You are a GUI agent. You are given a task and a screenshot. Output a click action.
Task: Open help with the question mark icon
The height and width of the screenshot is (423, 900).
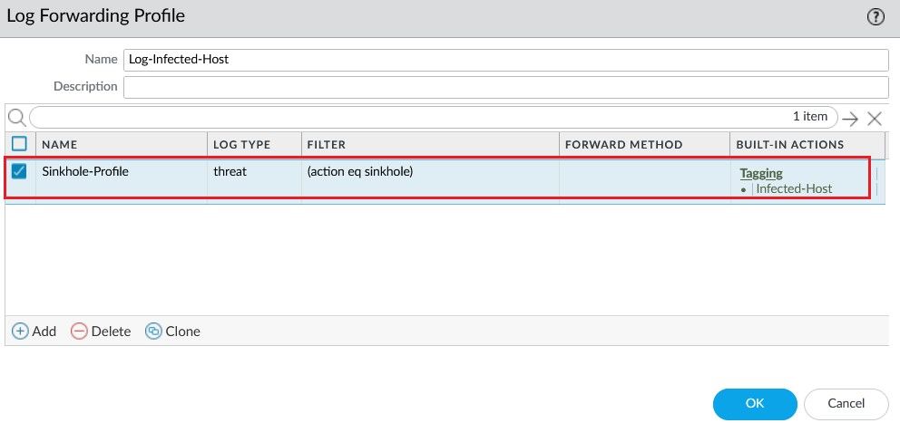tap(876, 16)
